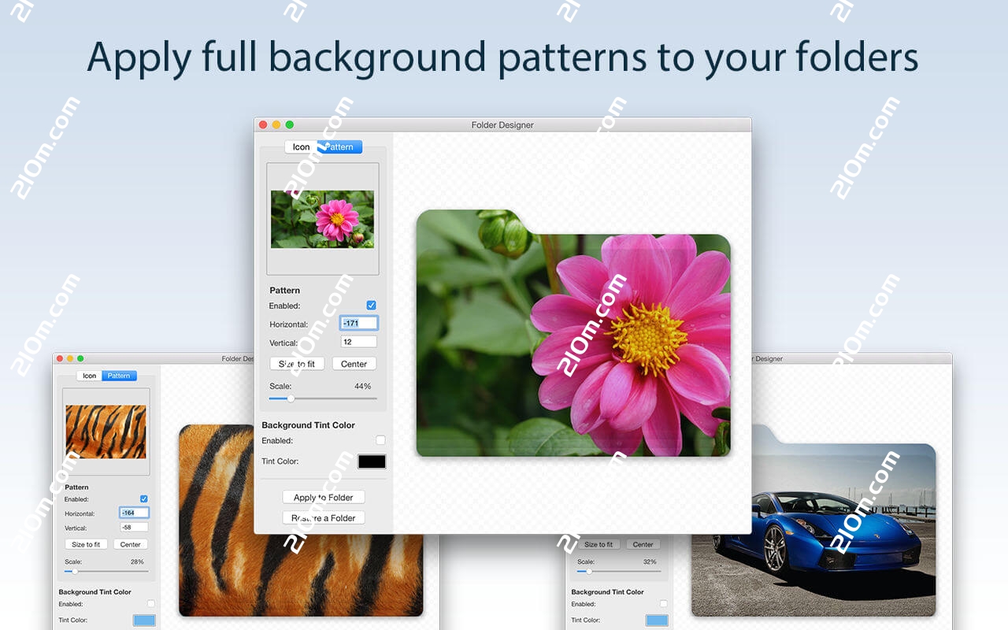Open the black Tint Color swatch

click(370, 461)
